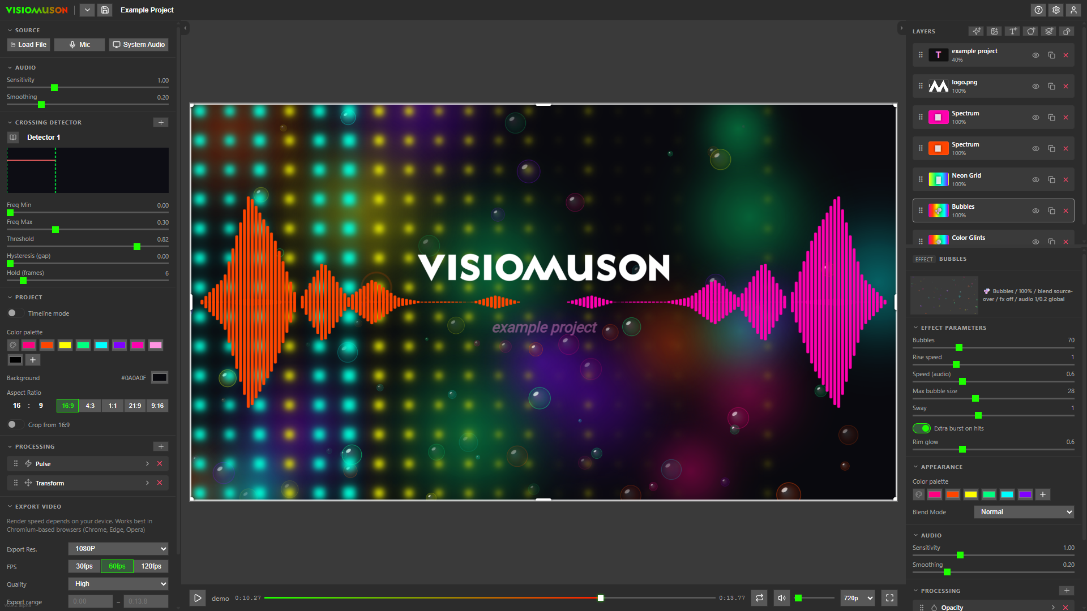Open Blend Mode Normal dropdown
Screen dimensions: 1087x611
1024,512
